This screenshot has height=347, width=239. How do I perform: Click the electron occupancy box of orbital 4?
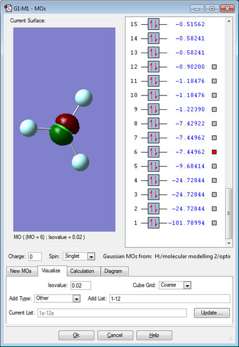click(x=153, y=180)
